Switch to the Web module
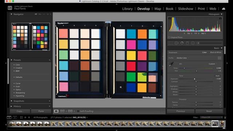The image size is (233, 131). pyautogui.click(x=213, y=9)
